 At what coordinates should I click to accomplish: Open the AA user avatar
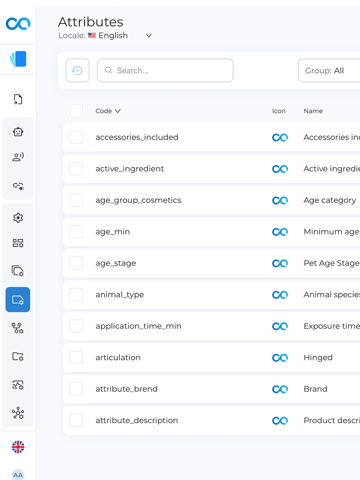(x=18, y=475)
